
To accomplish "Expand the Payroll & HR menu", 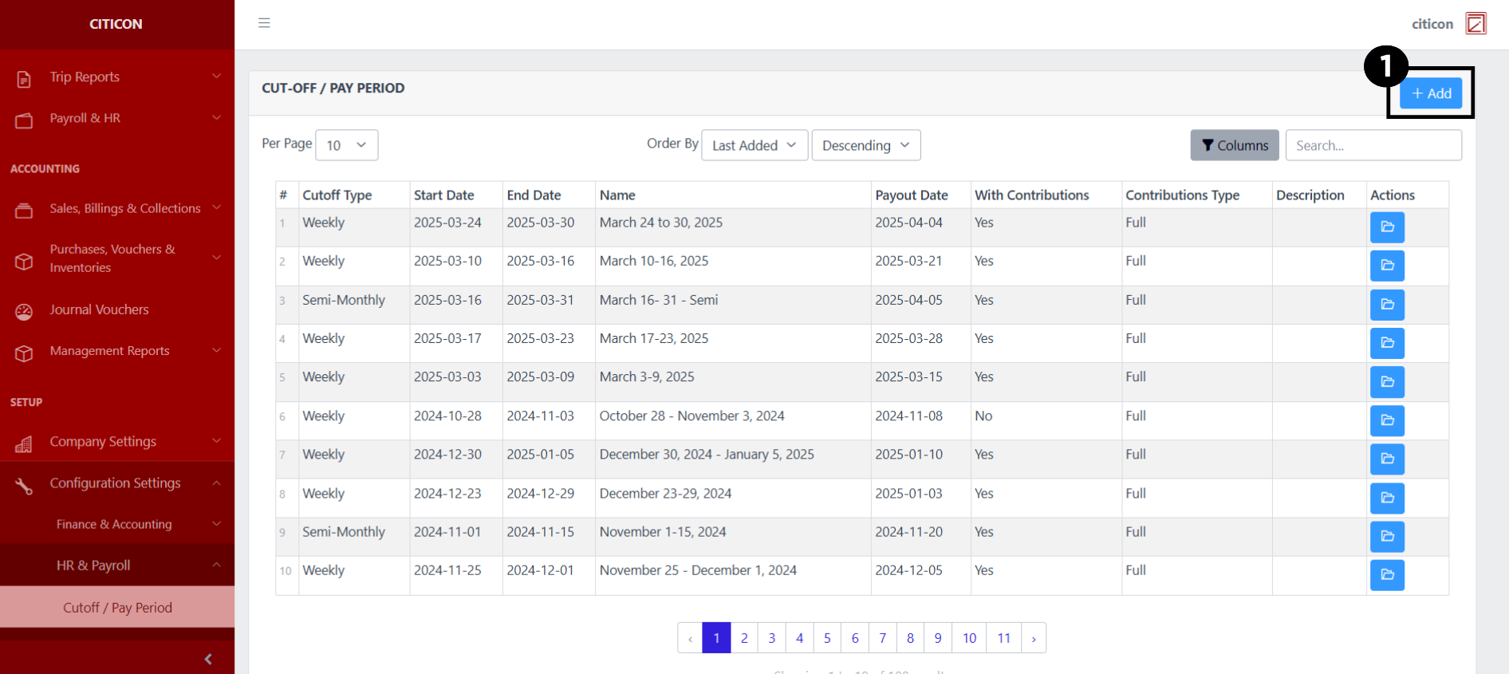I will click(x=116, y=119).
